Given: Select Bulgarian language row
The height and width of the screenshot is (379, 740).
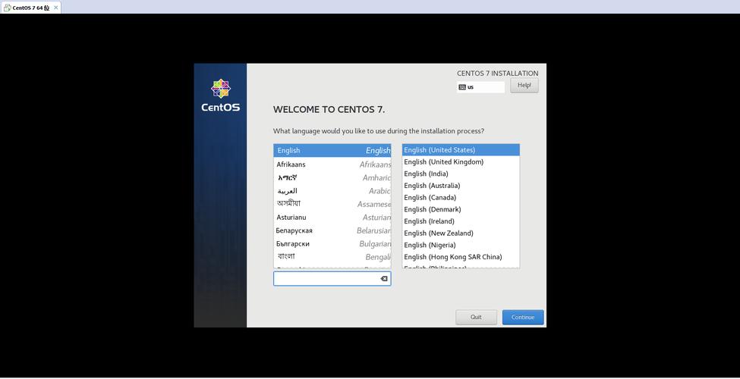Looking at the screenshot, I should point(332,244).
